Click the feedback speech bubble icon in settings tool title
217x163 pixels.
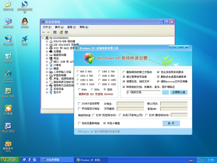click(x=171, y=47)
